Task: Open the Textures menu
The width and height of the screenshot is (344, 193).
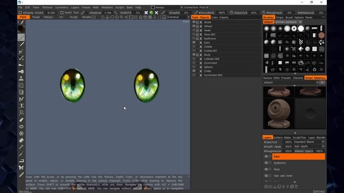Action: (x=47, y=8)
